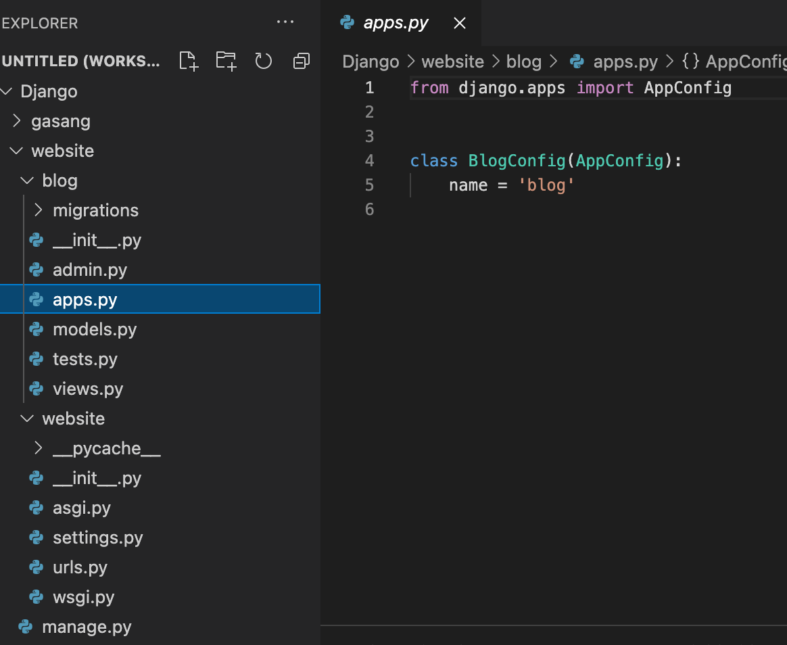Click the UNTITLED (WORKS... workspace header

[x=81, y=62]
